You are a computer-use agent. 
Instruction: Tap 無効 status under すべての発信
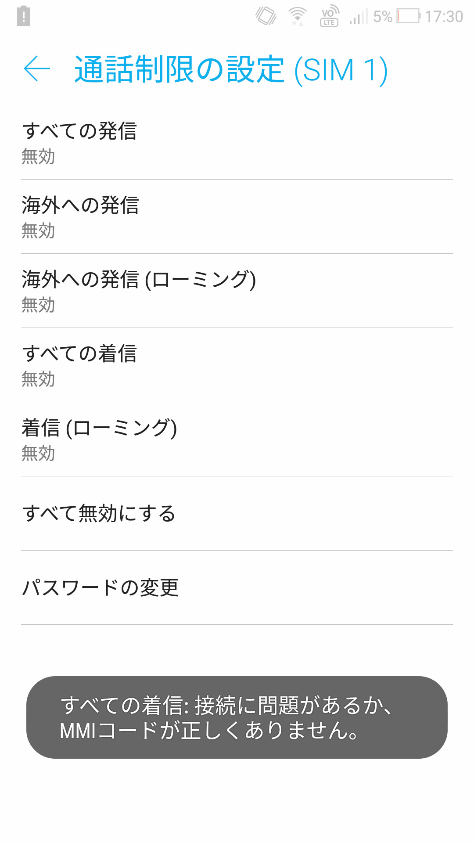[x=38, y=157]
